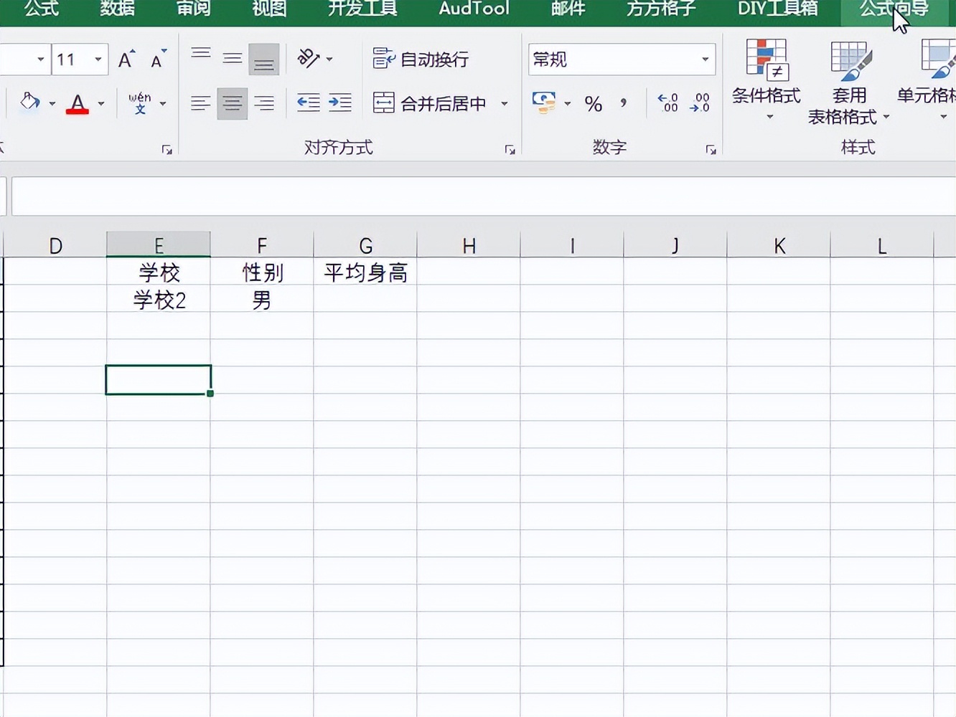Toggle center horizontal alignment
The height and width of the screenshot is (717, 956).
point(232,103)
